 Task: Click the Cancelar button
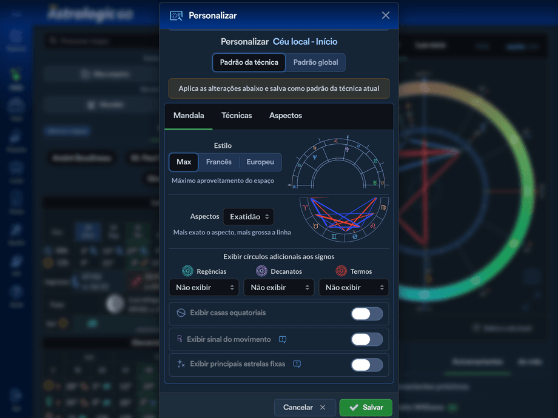304,407
